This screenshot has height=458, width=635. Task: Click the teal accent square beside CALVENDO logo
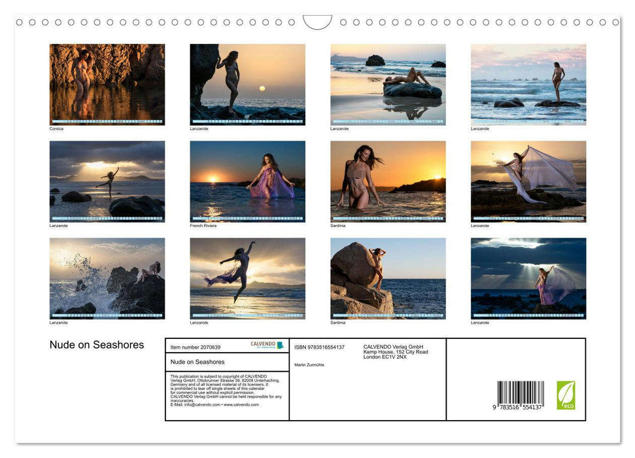point(280,345)
